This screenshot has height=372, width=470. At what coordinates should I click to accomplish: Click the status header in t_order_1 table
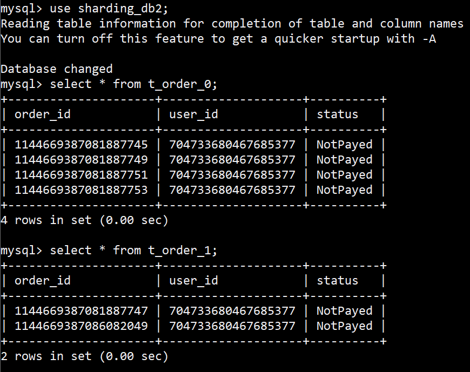coord(337,281)
